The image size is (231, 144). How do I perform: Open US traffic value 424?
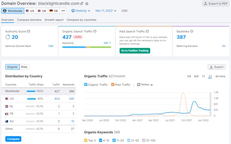pyautogui.click(x=57, y=99)
